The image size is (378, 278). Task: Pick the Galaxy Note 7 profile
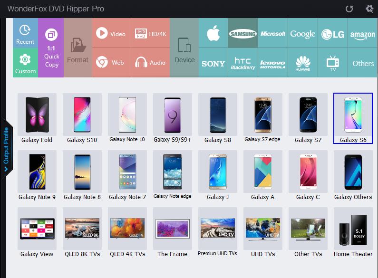click(x=127, y=175)
